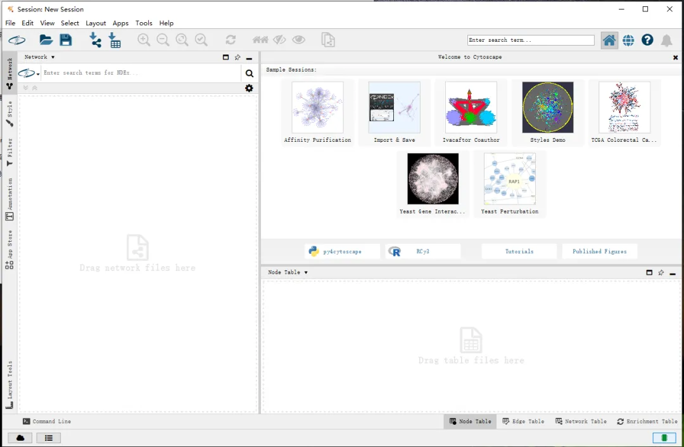The width and height of the screenshot is (684, 447).
Task: Open Network panel title dropdown
Action: pyautogui.click(x=40, y=57)
